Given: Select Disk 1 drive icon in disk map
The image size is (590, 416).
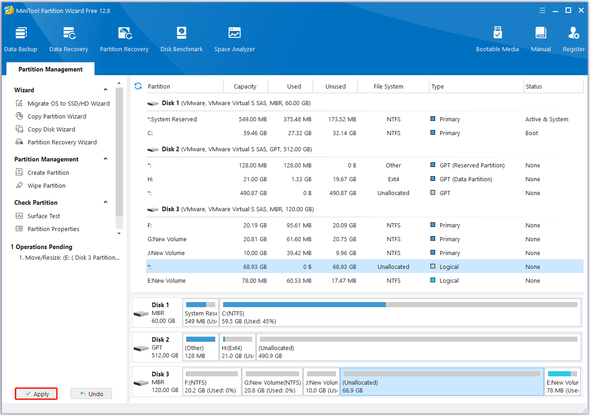Looking at the screenshot, I should (x=141, y=314).
